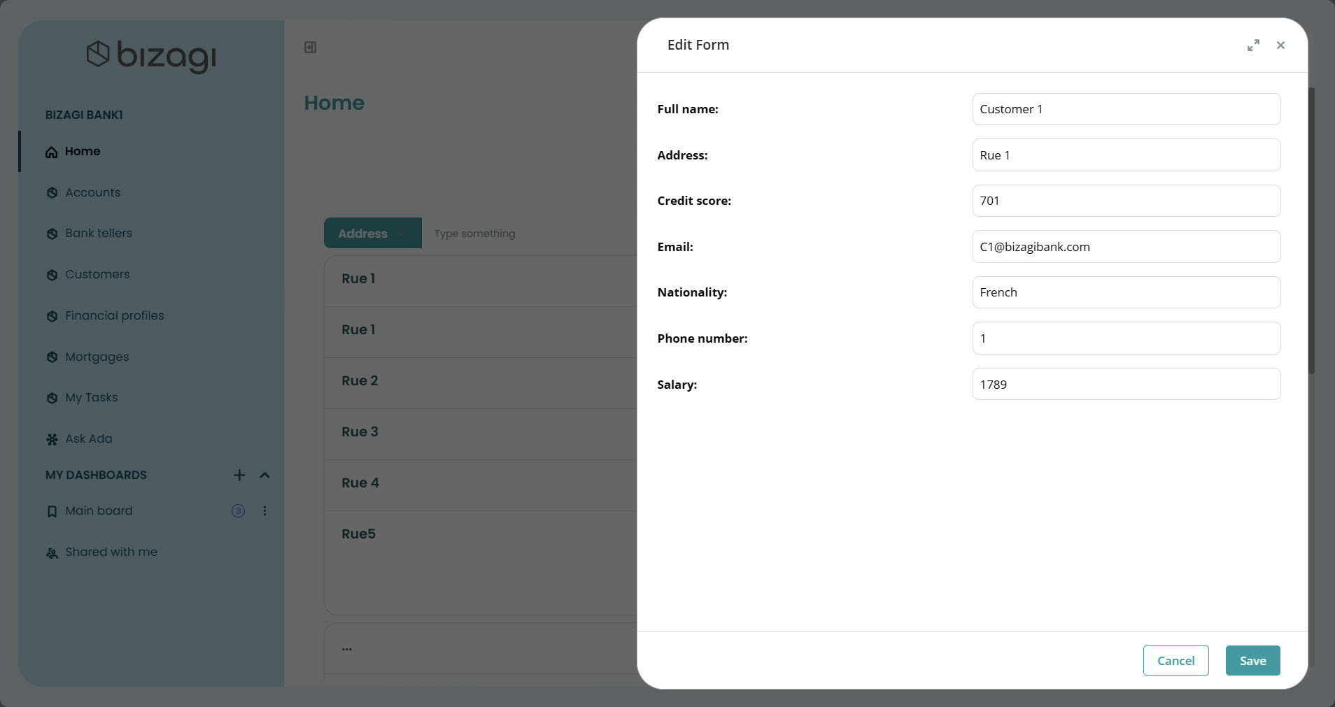Collapse the sidebar with the panel toggle icon
The image size is (1335, 707).
pos(310,48)
